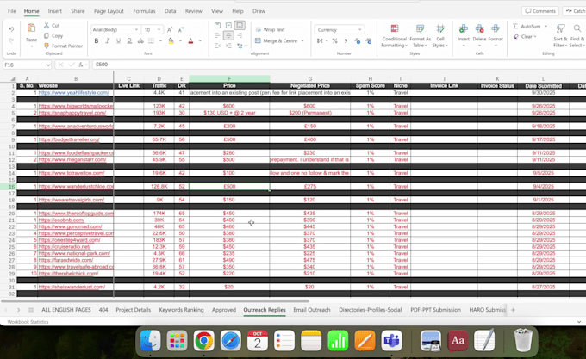The width and height of the screenshot is (586, 359).
Task: Copy the selected cell
Action: (53, 36)
